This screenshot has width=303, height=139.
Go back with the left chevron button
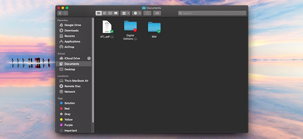click(60, 13)
